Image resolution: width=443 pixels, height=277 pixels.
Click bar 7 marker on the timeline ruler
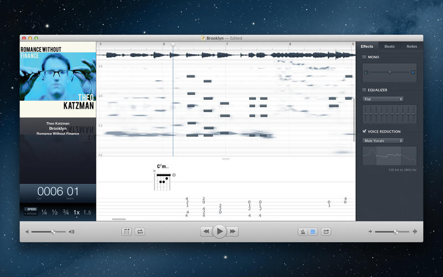227,44
